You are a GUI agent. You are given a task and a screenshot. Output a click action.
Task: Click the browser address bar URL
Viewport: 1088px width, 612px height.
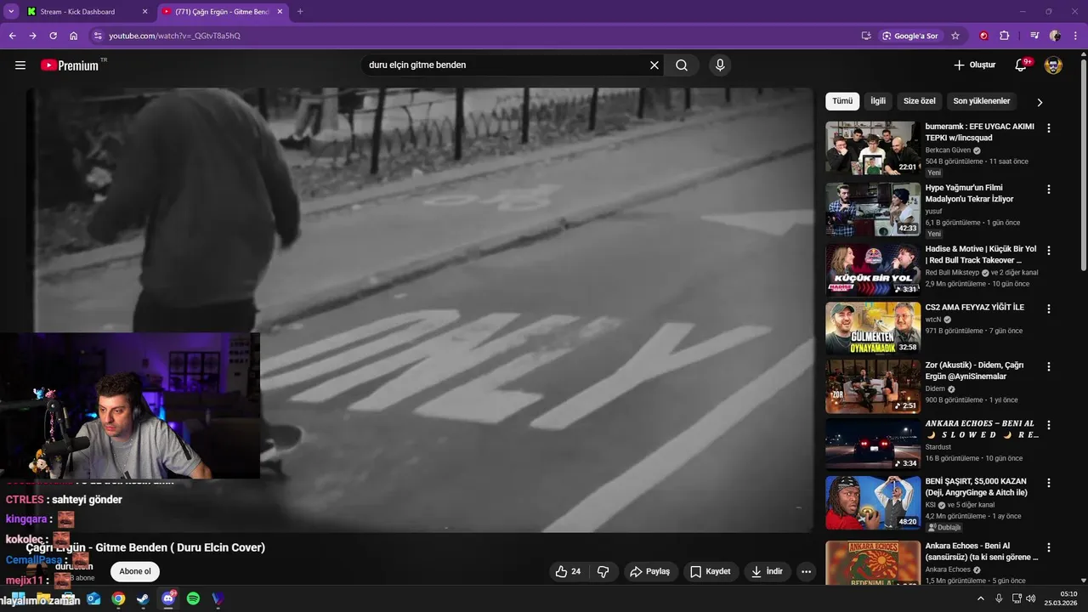point(174,36)
